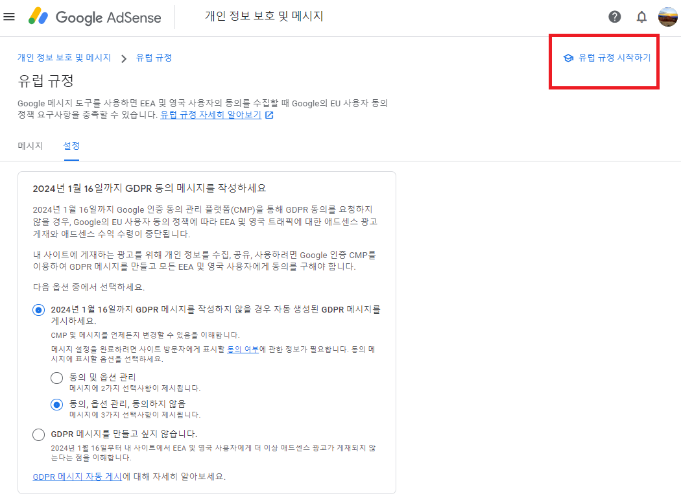The width and height of the screenshot is (681, 498).
Task: Click the 유럽 규정 breadcrumb link
Action: [154, 58]
